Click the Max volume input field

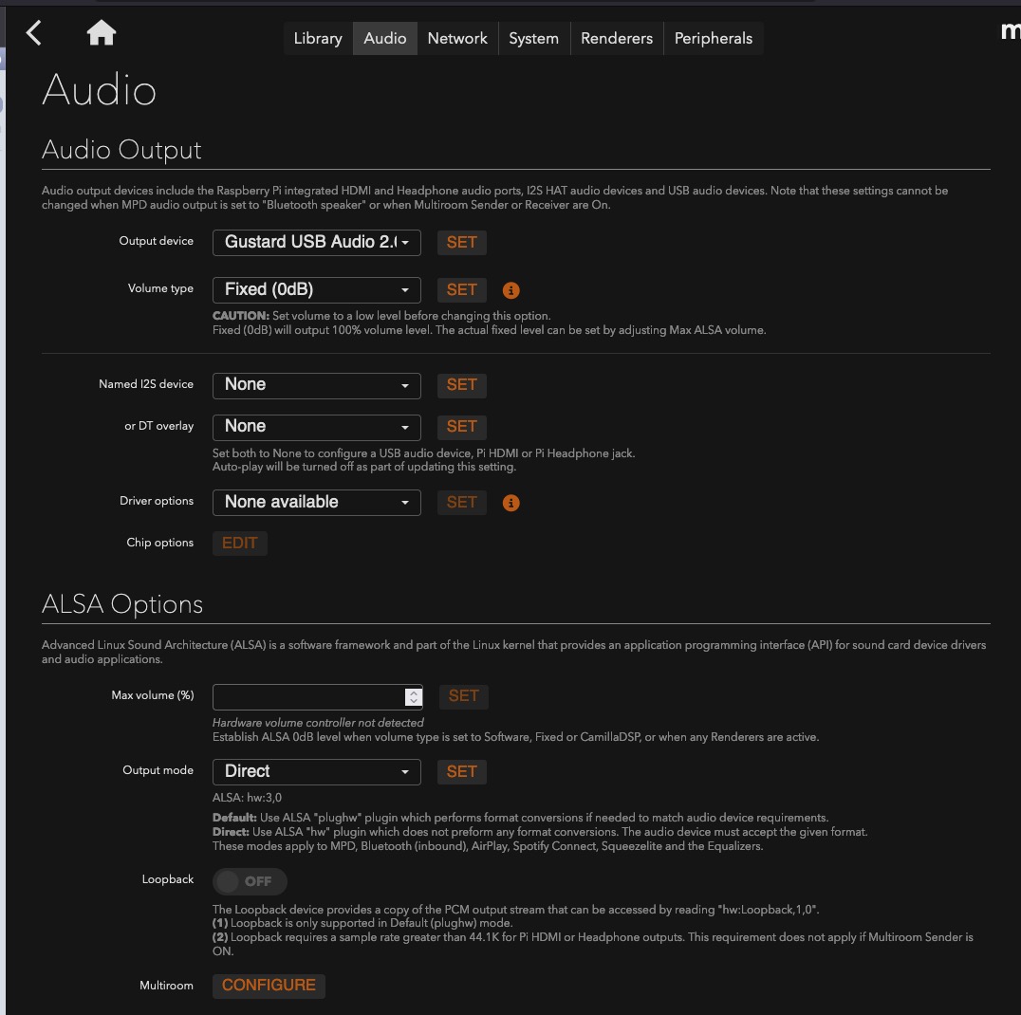tap(307, 696)
